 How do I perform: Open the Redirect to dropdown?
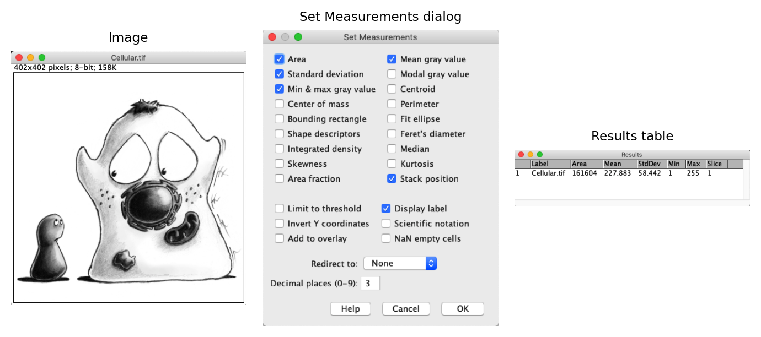coord(400,263)
